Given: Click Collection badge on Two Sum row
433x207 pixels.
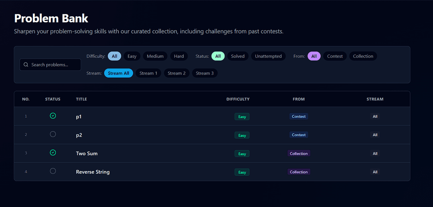Looking at the screenshot, I should 299,153.
